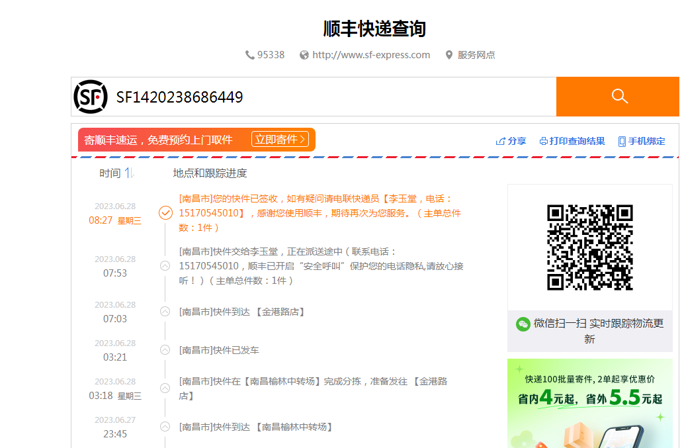Screen dimensions: 684x448
Task: Click the 07:53 timestamp
Action: [115, 273]
